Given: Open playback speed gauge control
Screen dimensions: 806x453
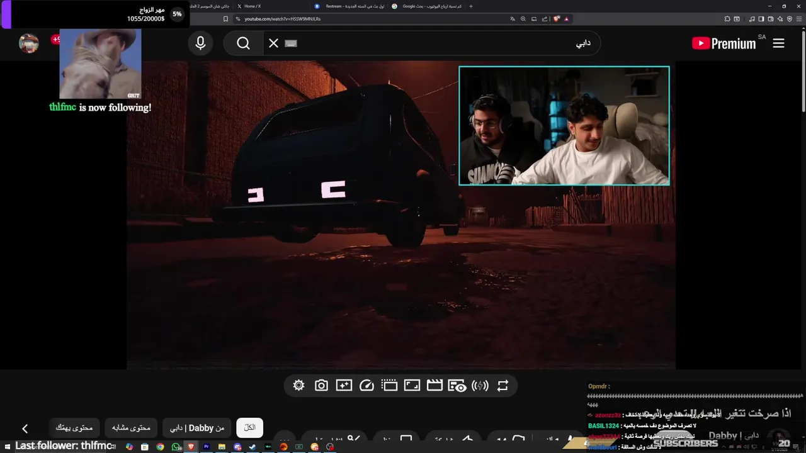Looking at the screenshot, I should point(366,386).
